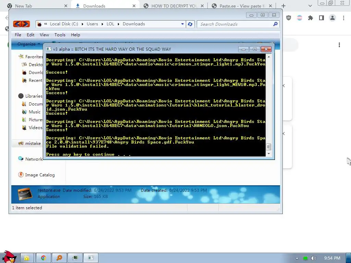Open three-dot menu on Downloads page
The height and width of the screenshot is (263, 351).
tap(339, 45)
